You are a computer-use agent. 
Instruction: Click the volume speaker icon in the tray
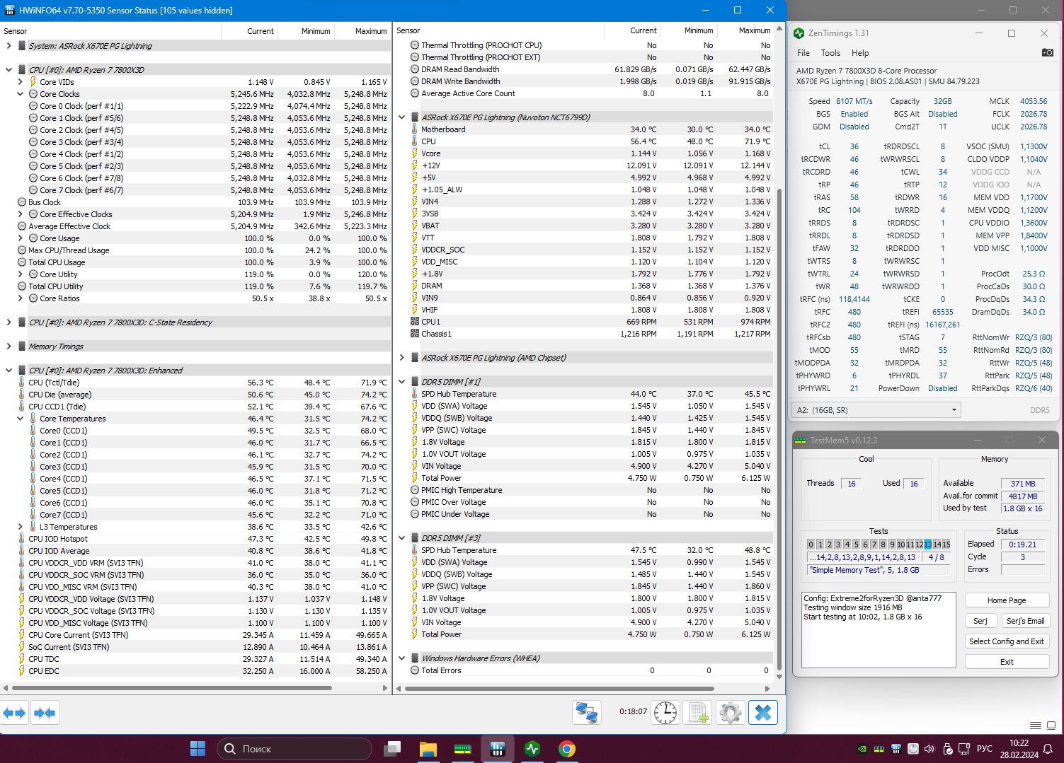929,749
